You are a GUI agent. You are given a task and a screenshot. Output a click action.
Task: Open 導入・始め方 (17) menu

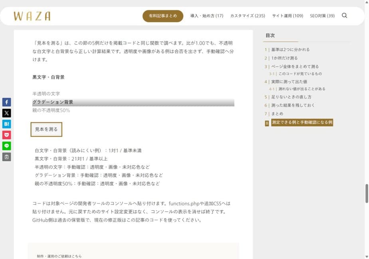pos(206,16)
